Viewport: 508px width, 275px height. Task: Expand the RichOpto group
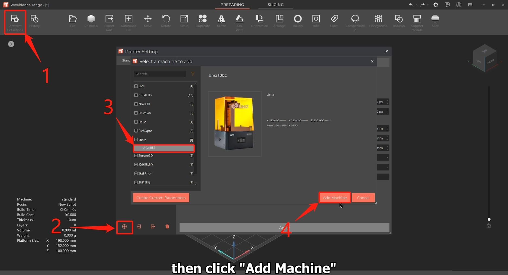click(x=136, y=131)
